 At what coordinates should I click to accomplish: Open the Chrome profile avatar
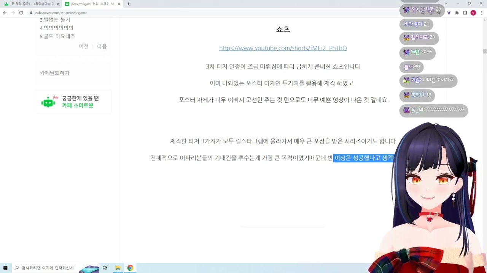coord(473,13)
